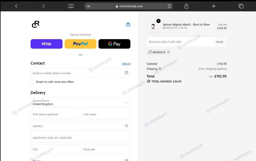Click the Vatican Majesty Watch product title
Viewport: 256px width, 161px height.
point(186,24)
